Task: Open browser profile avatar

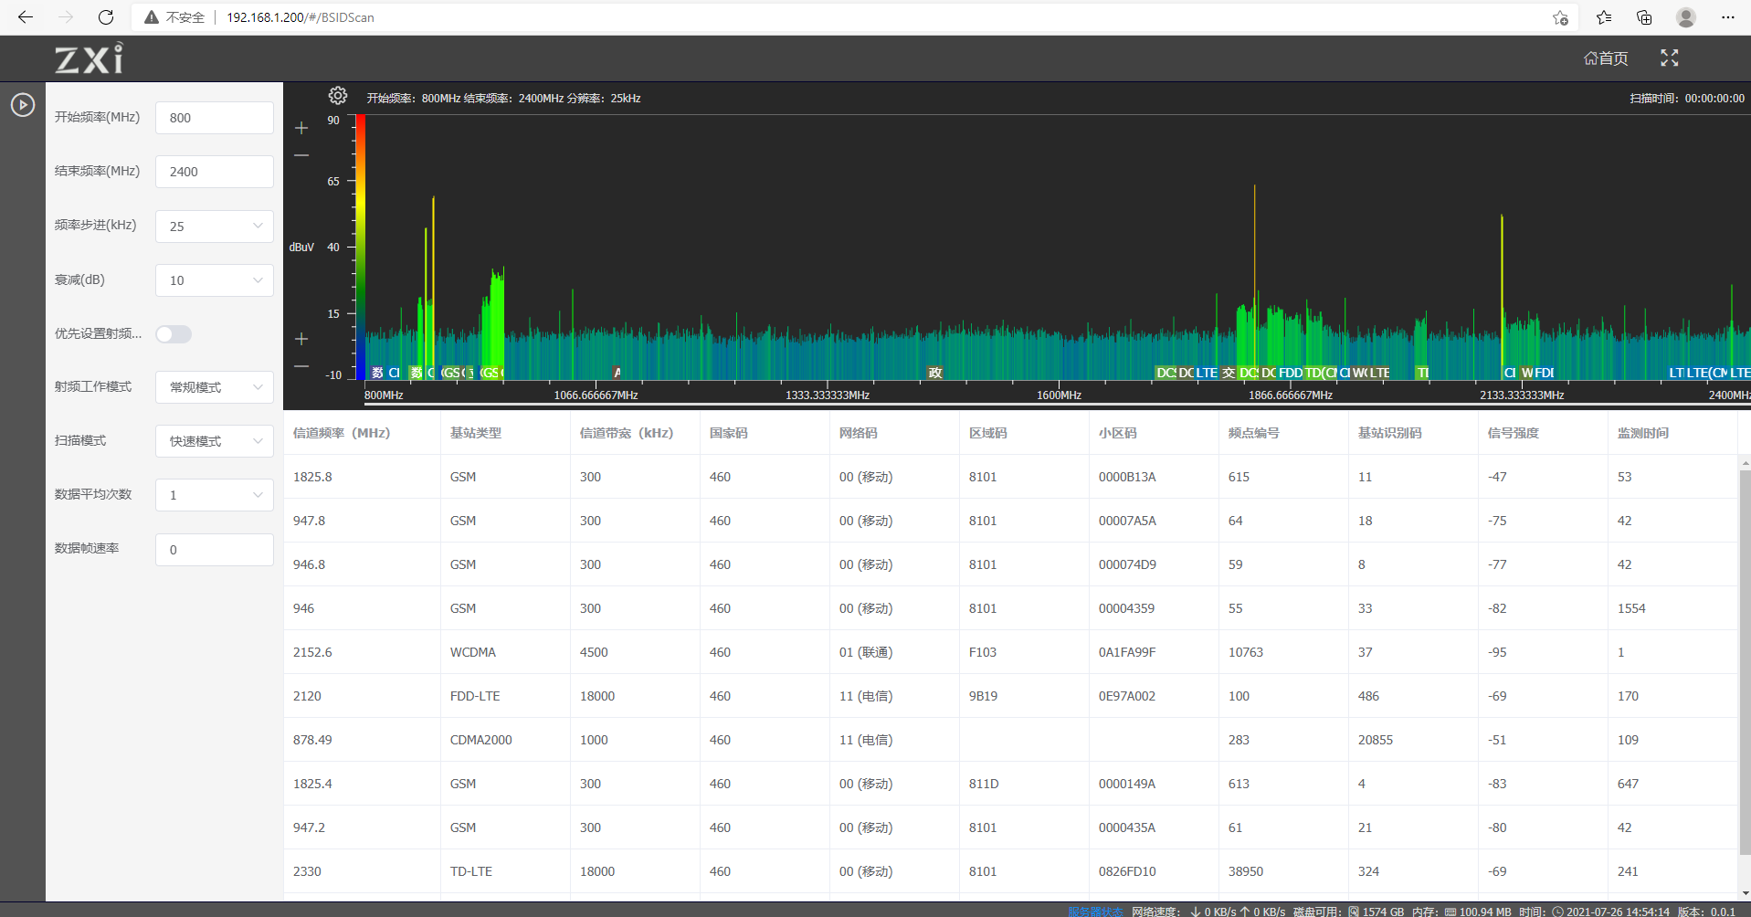Action: pos(1686,17)
